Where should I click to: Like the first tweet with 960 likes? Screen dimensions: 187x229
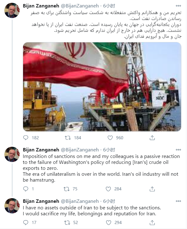pos(110,138)
